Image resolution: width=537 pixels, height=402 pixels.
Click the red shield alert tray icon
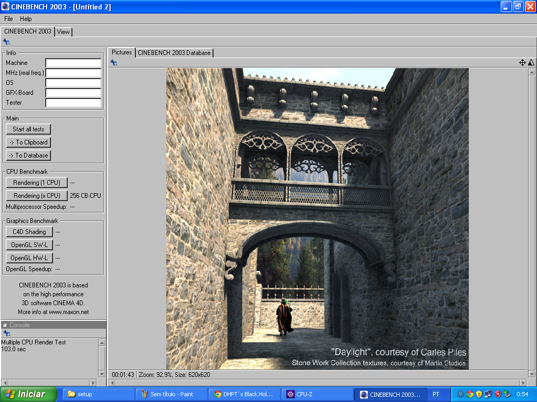tap(498, 394)
